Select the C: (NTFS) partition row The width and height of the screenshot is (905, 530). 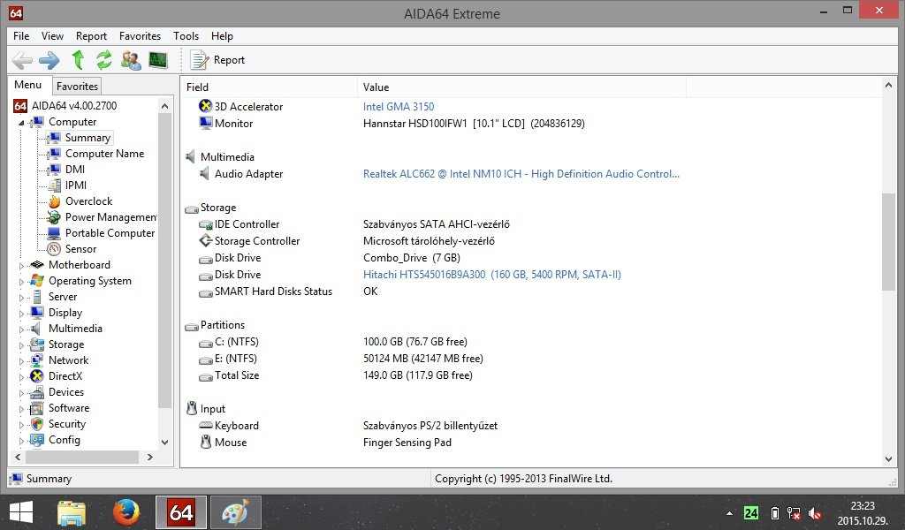[x=531, y=342]
